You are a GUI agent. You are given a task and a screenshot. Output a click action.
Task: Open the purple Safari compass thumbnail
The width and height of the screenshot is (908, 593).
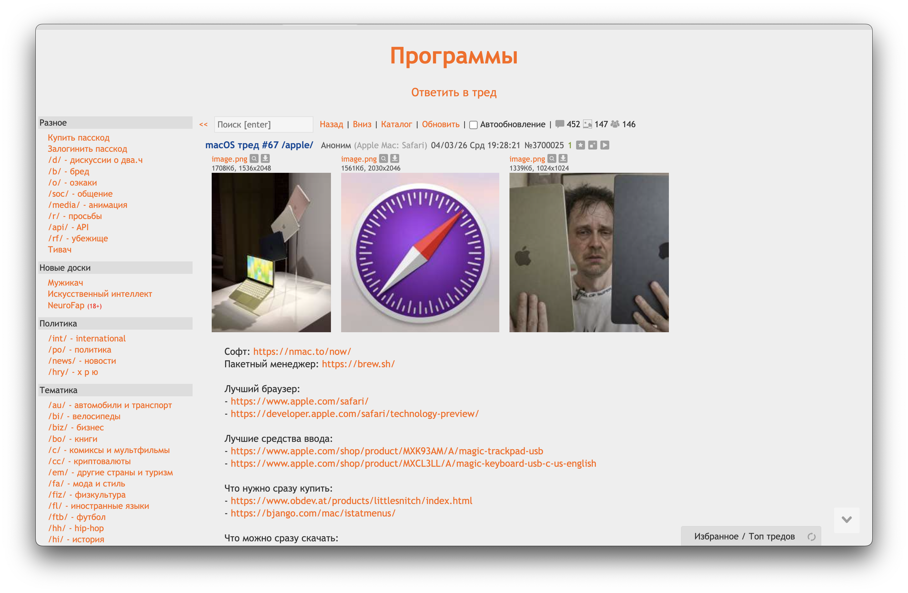[x=420, y=252]
